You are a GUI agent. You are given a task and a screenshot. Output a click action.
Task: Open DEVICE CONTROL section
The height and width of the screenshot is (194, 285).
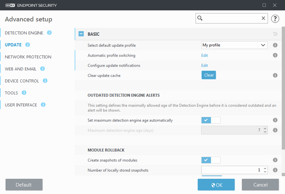(x=22, y=81)
